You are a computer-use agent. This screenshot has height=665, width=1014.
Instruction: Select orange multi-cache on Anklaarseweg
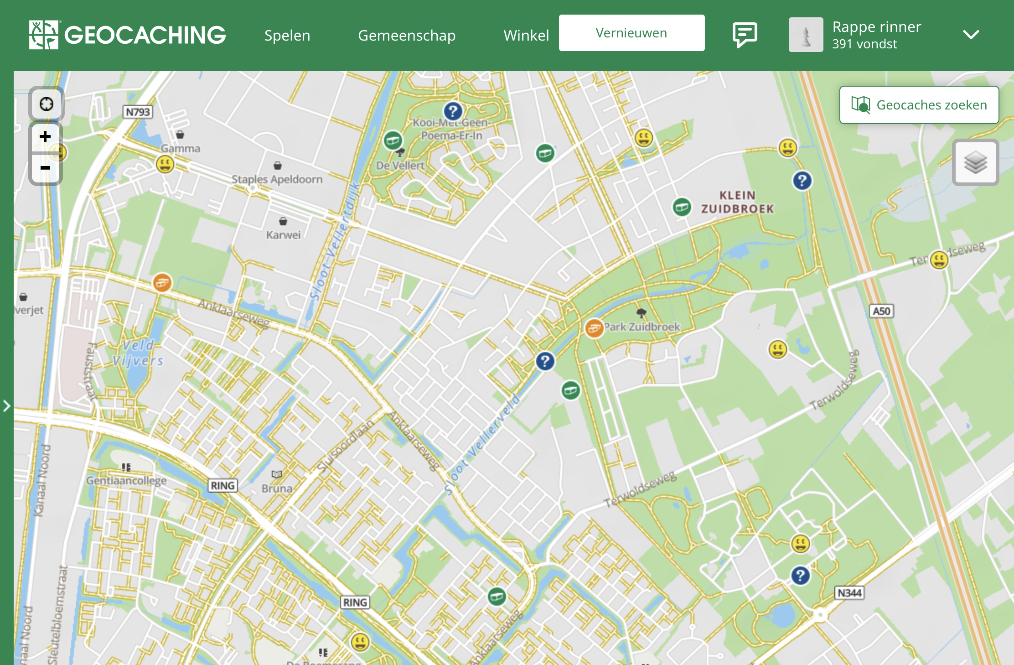tap(162, 283)
